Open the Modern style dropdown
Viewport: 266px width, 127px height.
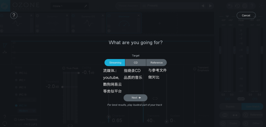click(x=27, y=111)
